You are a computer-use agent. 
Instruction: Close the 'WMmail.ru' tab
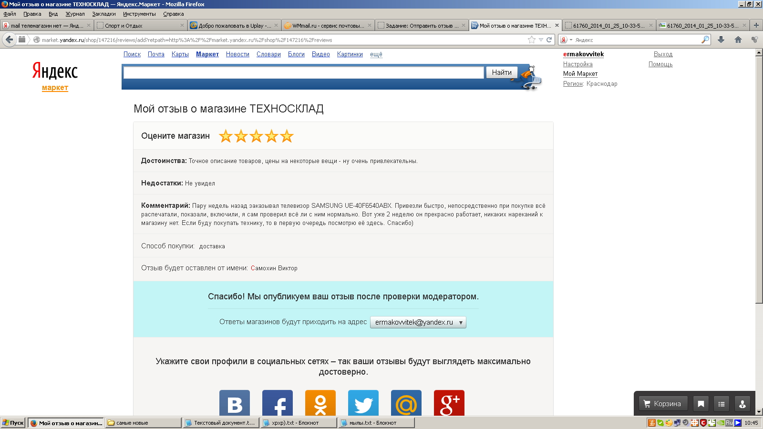click(x=370, y=25)
